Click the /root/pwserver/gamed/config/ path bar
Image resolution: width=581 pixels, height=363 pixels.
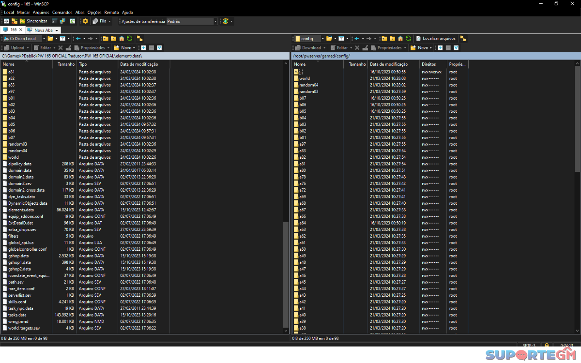(x=436, y=56)
